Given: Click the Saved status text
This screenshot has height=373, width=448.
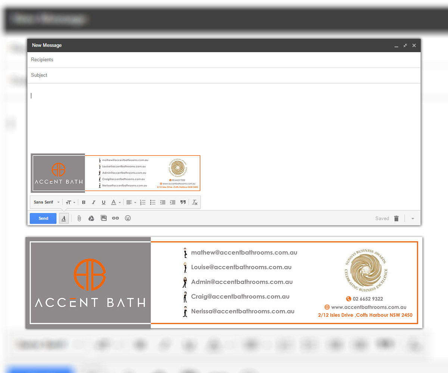Looking at the screenshot, I should (382, 219).
